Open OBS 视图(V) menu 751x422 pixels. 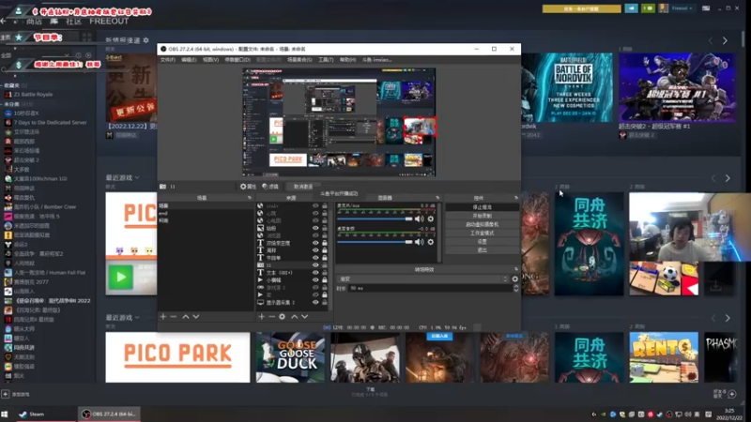pos(210,60)
